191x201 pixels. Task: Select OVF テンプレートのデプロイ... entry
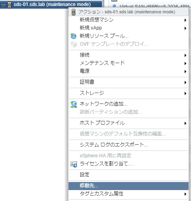click(x=129, y=44)
